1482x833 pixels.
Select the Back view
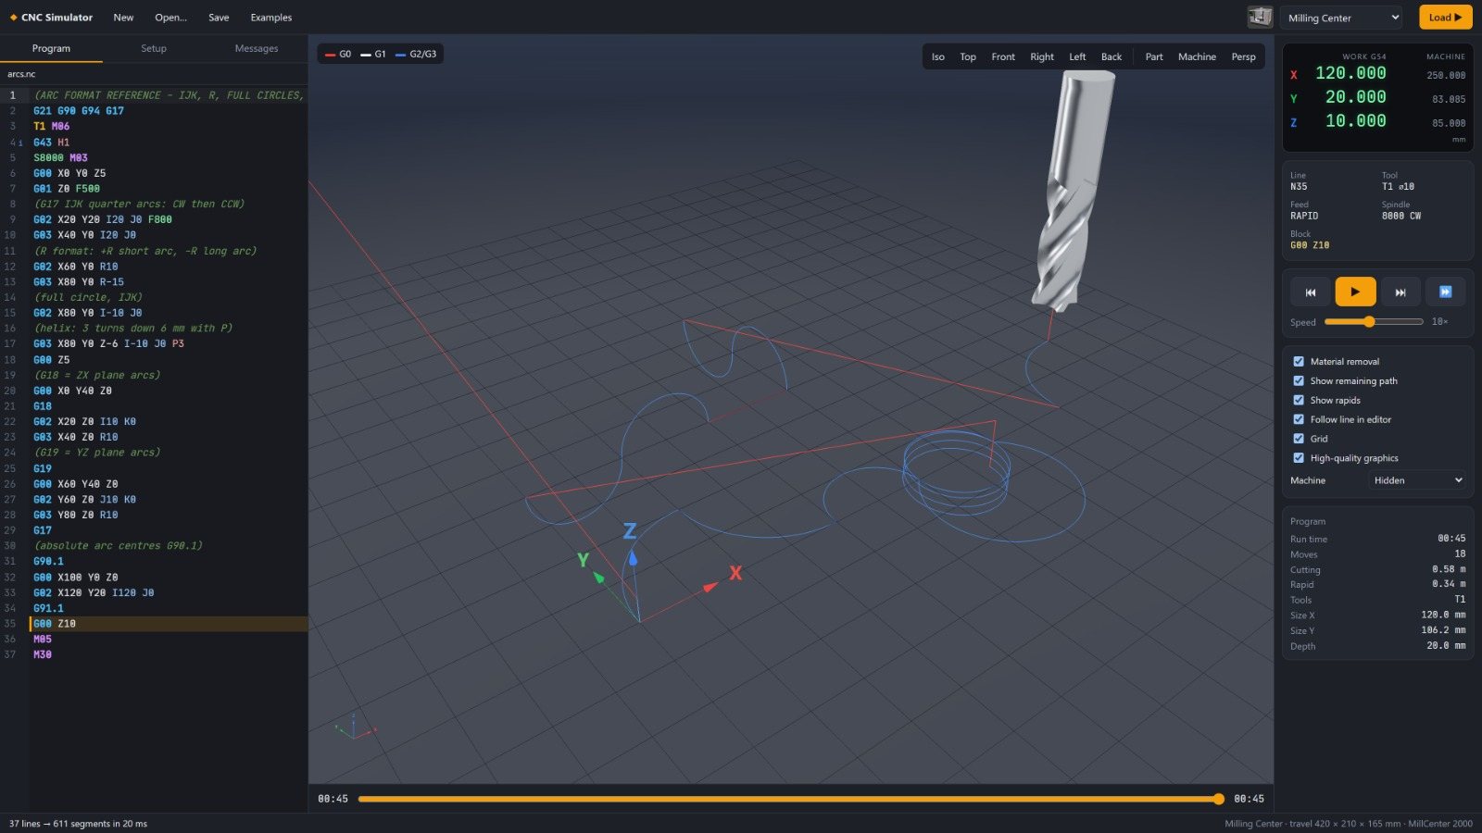click(1111, 56)
